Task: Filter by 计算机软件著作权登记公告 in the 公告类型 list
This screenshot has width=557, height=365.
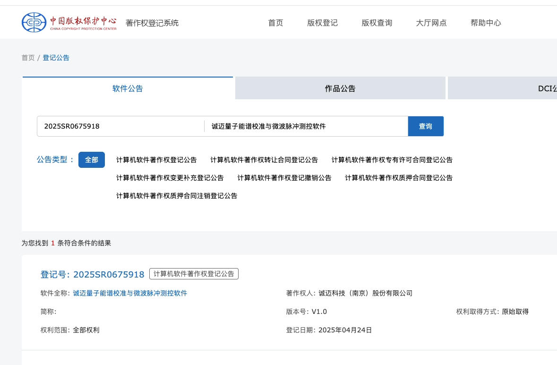Action: [156, 160]
